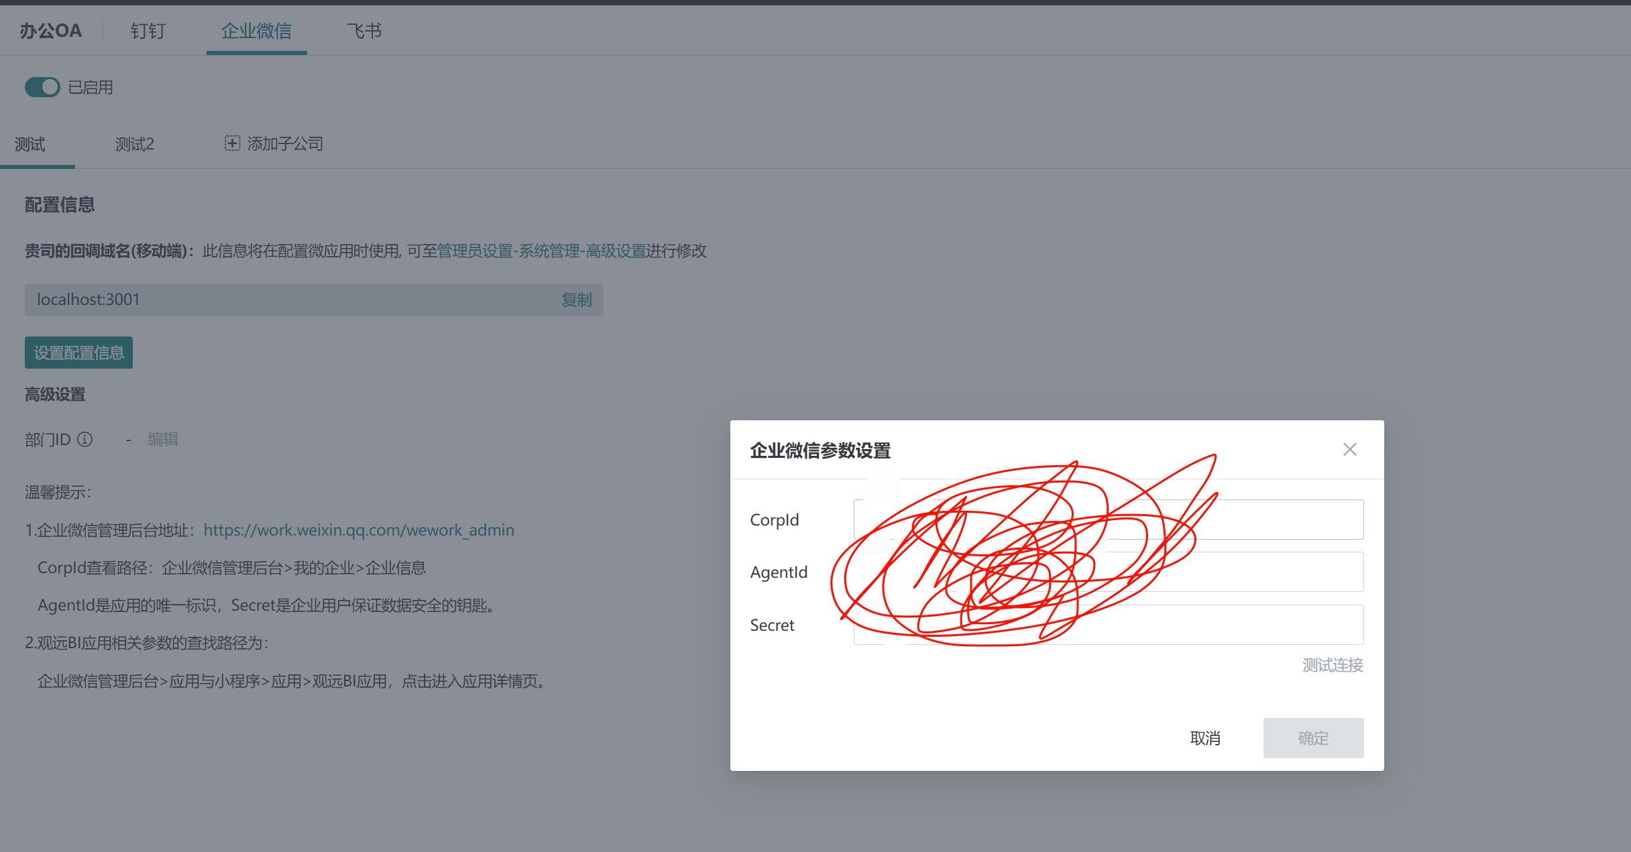Select the 测试 company tab
Image resolution: width=1631 pixels, height=852 pixels.
pyautogui.click(x=28, y=143)
